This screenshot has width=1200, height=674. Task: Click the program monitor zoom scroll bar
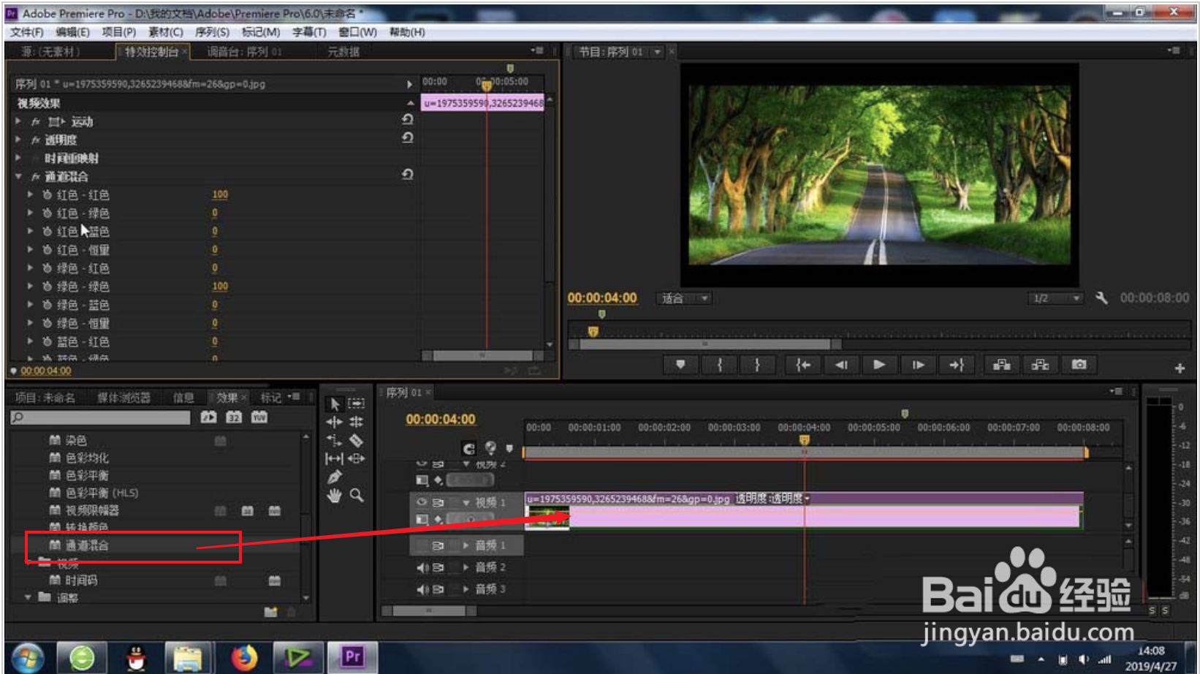point(705,344)
